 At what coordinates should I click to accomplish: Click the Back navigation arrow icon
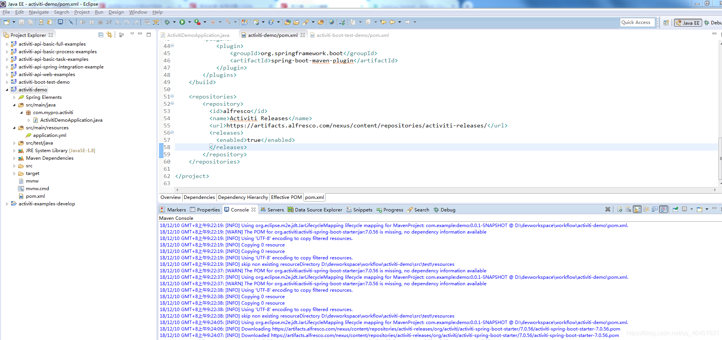pos(392,22)
